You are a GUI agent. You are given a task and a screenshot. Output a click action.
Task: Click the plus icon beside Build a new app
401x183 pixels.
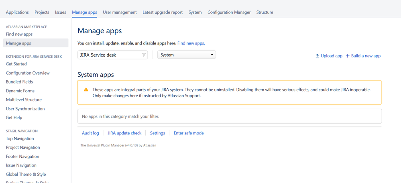click(348, 56)
